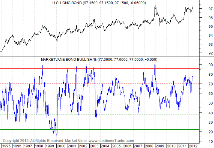Click the 2008 bond price spike peak
This screenshot has width=214, height=148.
point(155,5)
